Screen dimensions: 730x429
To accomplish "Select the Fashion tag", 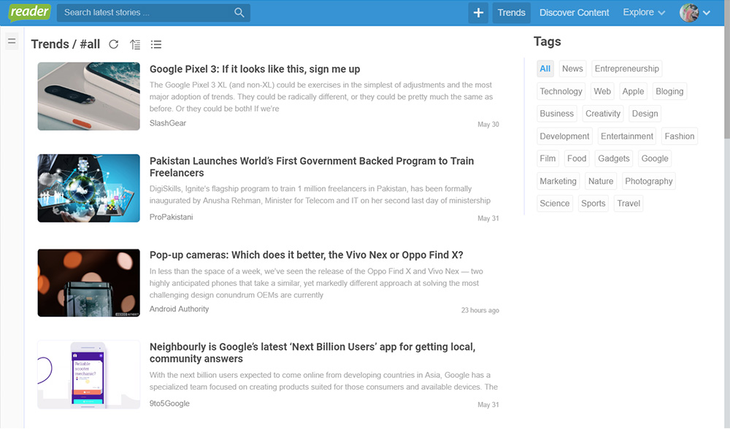I will [x=679, y=136].
